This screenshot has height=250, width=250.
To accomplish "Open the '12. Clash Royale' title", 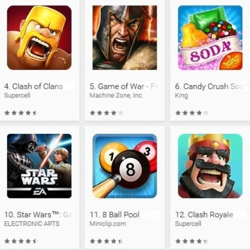I will click(204, 214).
